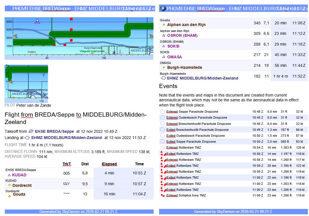
Task: Click the 288 track value for SOKSI
Action: pos(257,44)
